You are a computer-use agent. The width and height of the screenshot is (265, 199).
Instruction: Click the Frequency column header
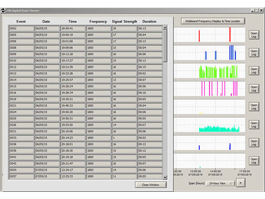98,22
